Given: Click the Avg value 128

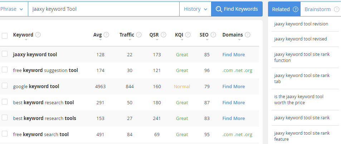Looking at the screenshot, I should 101,54.
